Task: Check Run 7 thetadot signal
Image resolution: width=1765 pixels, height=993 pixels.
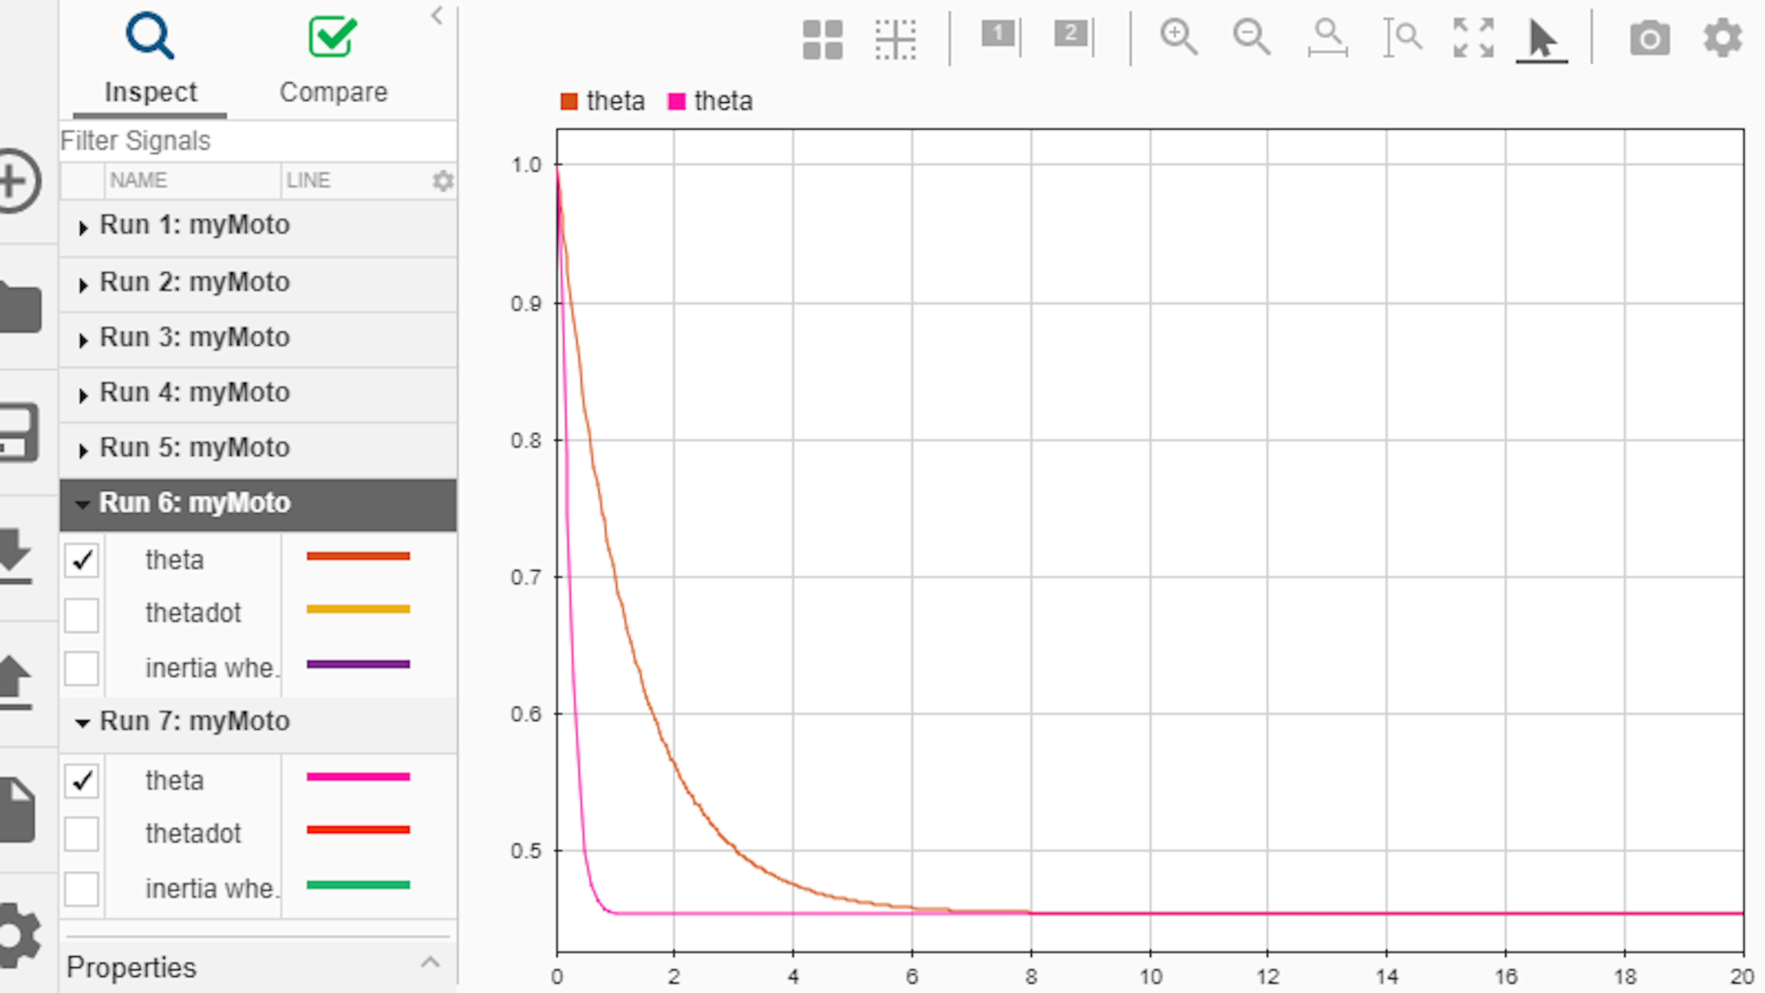Action: tap(81, 834)
